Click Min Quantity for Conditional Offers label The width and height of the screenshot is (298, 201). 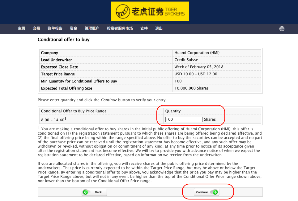[79, 81]
